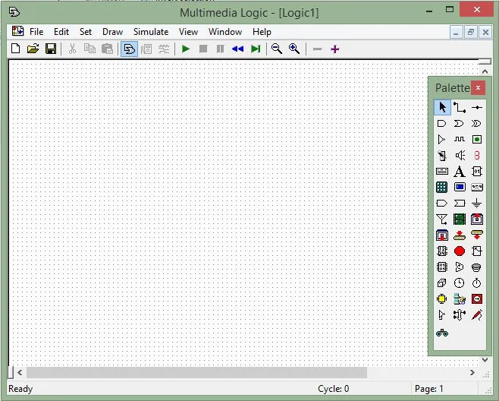Select the ground symbol component
The image size is (499, 401).
(476, 203)
